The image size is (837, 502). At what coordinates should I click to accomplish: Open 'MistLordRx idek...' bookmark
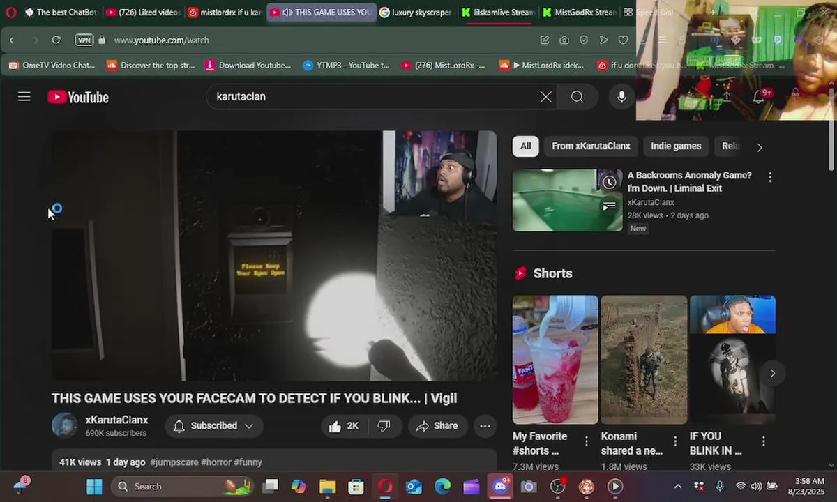tap(541, 65)
